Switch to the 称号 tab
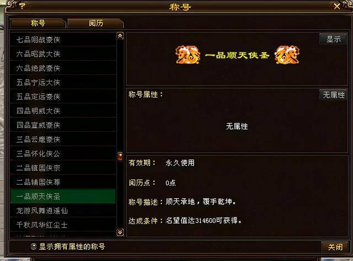This screenshot has height=261, width=353. (x=38, y=23)
